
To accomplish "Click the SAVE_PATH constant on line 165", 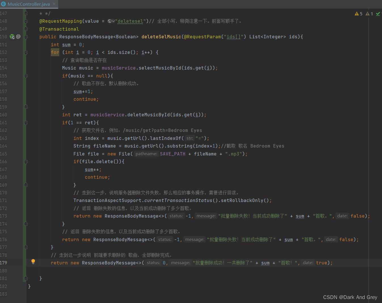I will (x=173, y=154).
